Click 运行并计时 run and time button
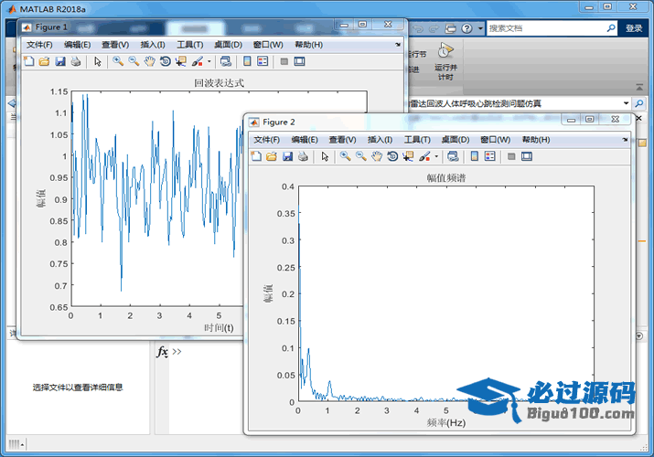The width and height of the screenshot is (654, 457). tap(445, 61)
